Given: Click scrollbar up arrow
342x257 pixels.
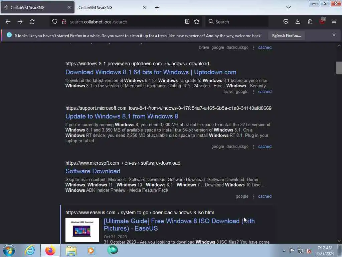Looking at the screenshot, I should click(x=339, y=46).
